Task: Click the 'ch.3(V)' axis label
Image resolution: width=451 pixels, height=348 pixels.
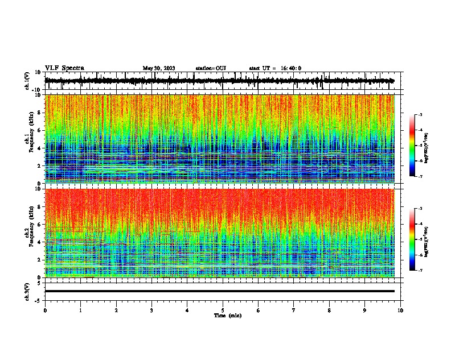Action: click(27, 292)
